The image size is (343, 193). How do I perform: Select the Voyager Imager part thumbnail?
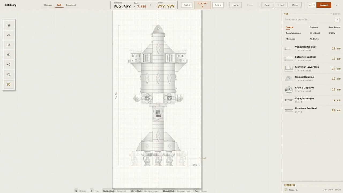289,100
